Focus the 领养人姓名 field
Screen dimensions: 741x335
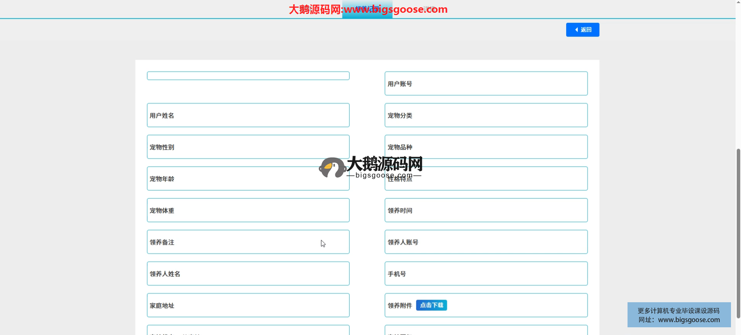click(x=248, y=274)
